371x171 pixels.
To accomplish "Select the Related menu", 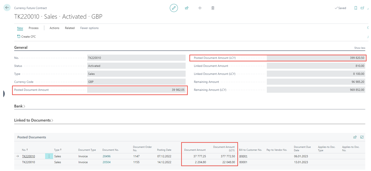I will (x=70, y=28).
